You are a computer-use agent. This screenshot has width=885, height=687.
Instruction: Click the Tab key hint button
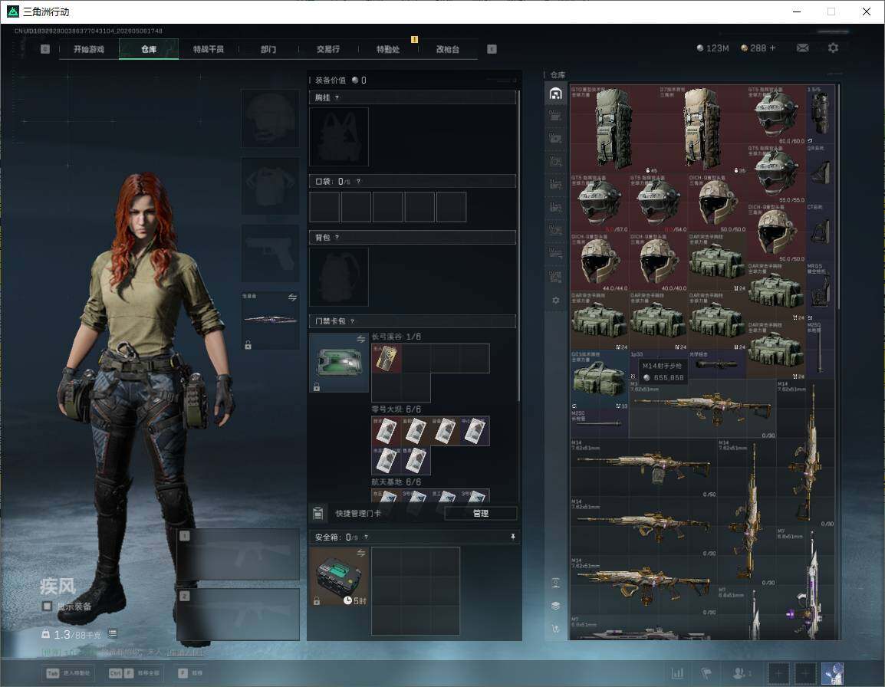click(x=67, y=673)
